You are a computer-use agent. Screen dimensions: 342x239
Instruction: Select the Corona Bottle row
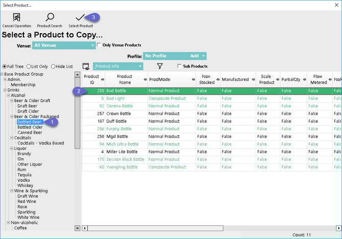119,106
